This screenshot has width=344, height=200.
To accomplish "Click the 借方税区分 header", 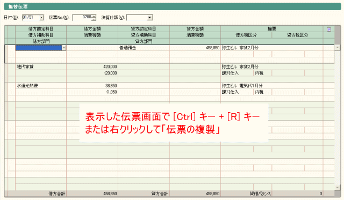I will coord(246,35).
